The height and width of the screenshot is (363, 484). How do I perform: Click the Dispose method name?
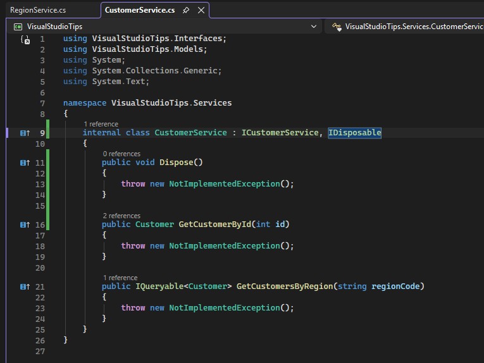coord(177,163)
